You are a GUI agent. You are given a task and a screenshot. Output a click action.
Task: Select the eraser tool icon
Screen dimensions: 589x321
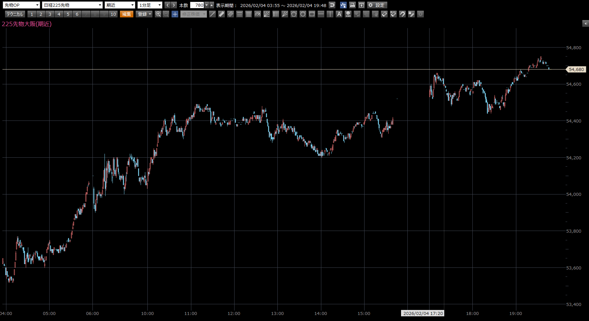(384, 14)
